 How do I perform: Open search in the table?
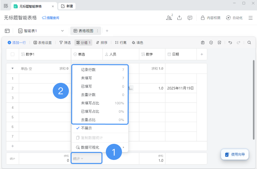(249, 43)
